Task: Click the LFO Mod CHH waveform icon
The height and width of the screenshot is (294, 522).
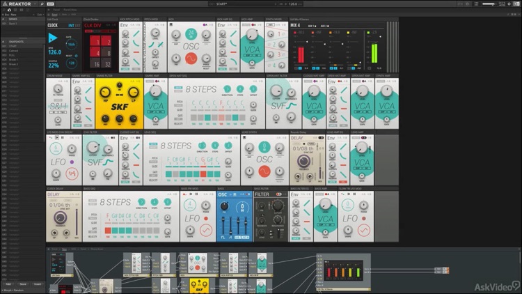Action: tap(72, 173)
